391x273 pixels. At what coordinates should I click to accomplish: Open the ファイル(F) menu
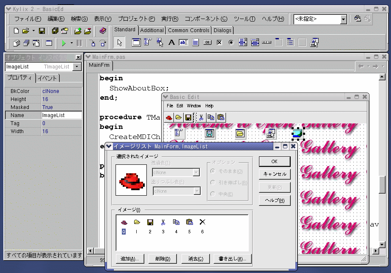click(28, 19)
